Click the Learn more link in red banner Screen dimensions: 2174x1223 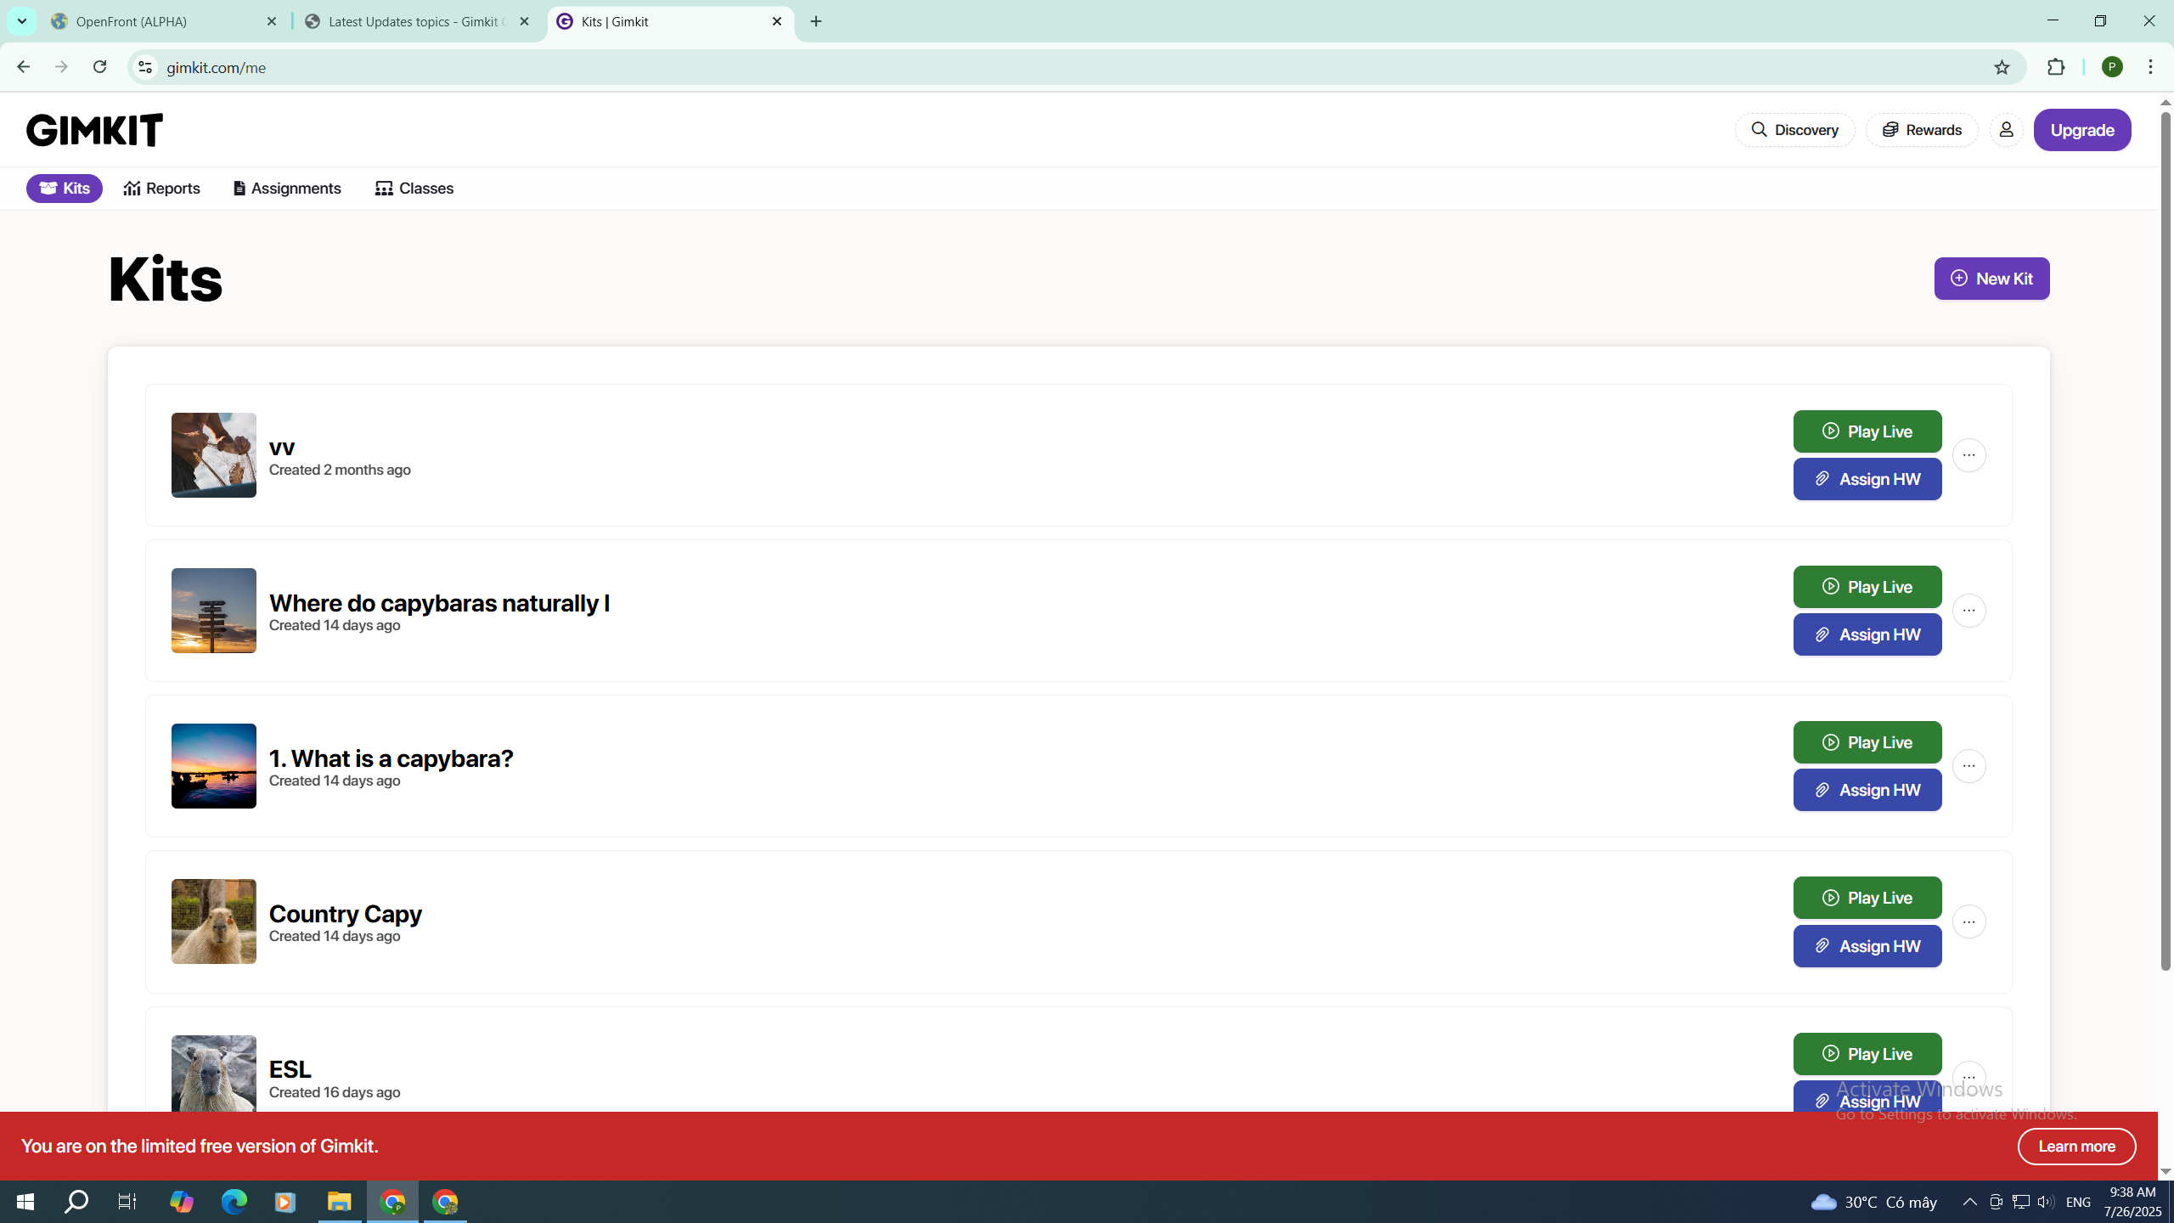(x=2076, y=1147)
